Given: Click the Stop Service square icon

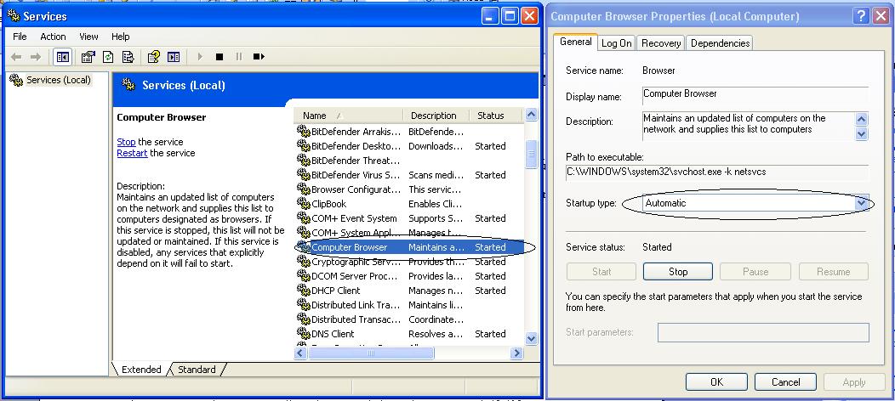Looking at the screenshot, I should click(219, 57).
